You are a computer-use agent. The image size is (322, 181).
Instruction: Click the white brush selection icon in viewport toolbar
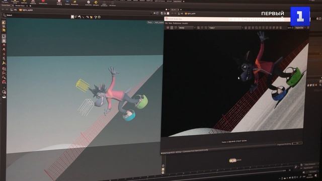click(x=79, y=17)
